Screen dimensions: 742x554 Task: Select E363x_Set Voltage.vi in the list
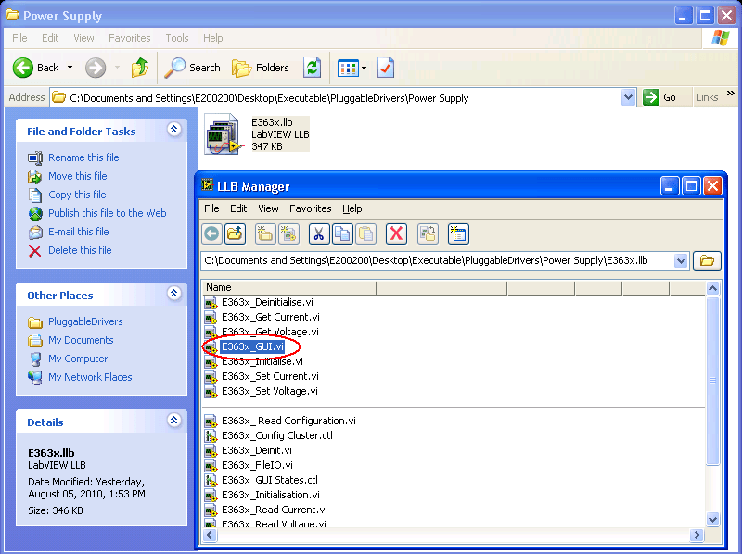(x=270, y=391)
